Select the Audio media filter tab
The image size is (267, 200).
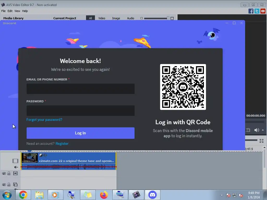point(131,18)
